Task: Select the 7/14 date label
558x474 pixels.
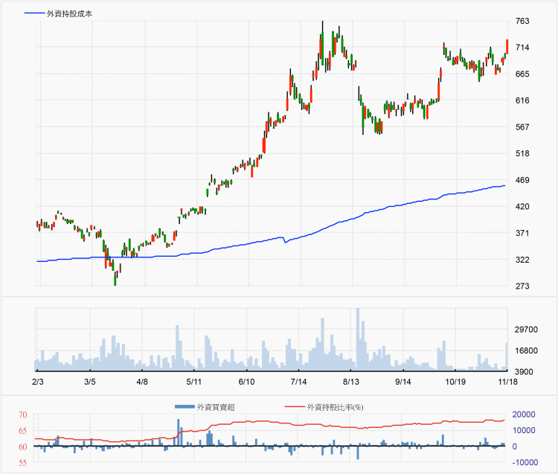Action: [x=298, y=382]
